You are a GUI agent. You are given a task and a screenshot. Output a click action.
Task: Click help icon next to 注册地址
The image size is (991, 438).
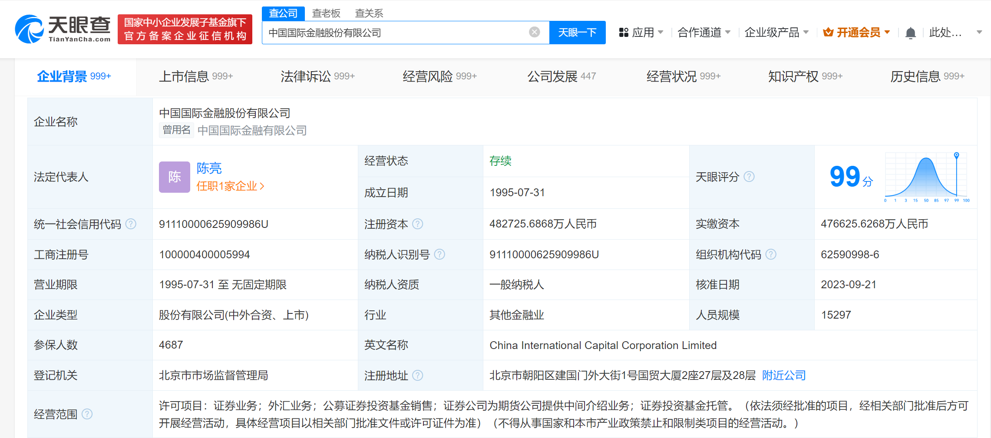tap(417, 375)
